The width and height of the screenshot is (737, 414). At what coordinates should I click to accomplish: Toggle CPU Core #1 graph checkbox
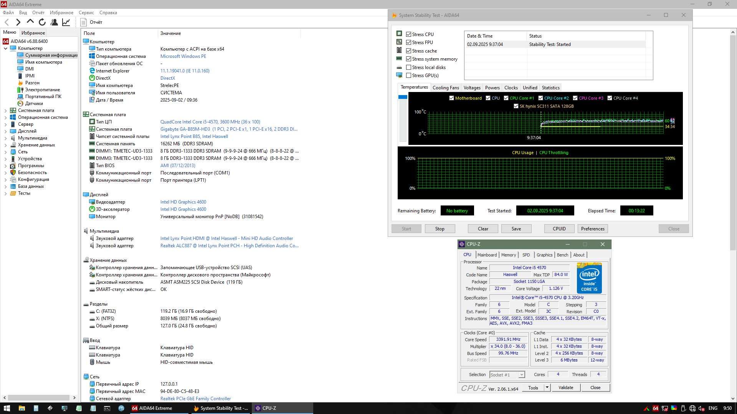pos(506,98)
